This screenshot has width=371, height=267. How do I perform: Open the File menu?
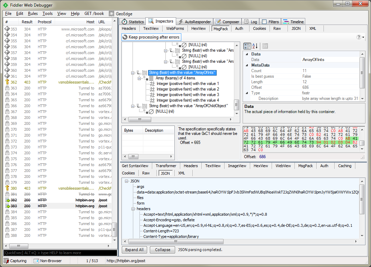click(8, 14)
